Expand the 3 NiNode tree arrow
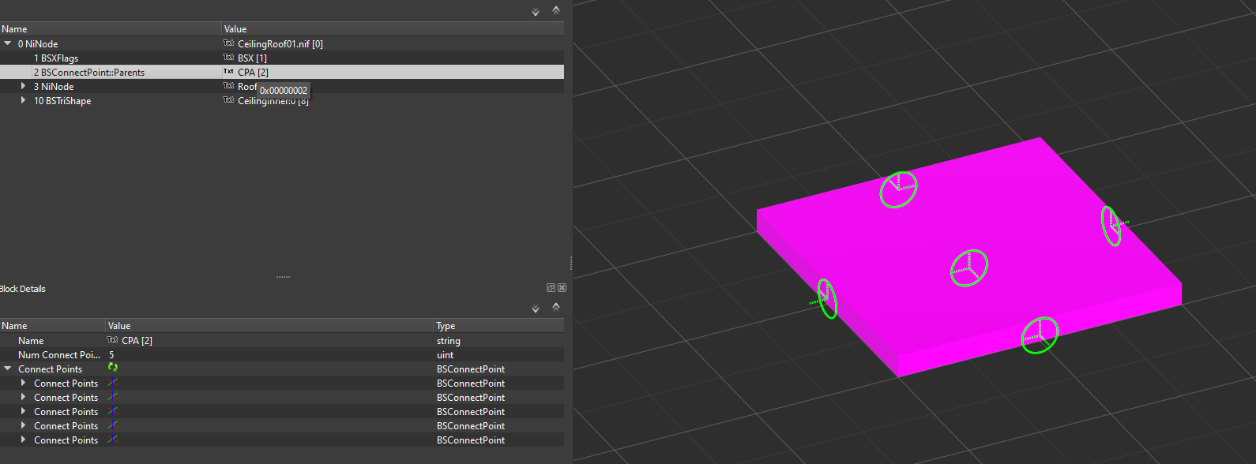This screenshot has width=1256, height=464. tap(23, 86)
